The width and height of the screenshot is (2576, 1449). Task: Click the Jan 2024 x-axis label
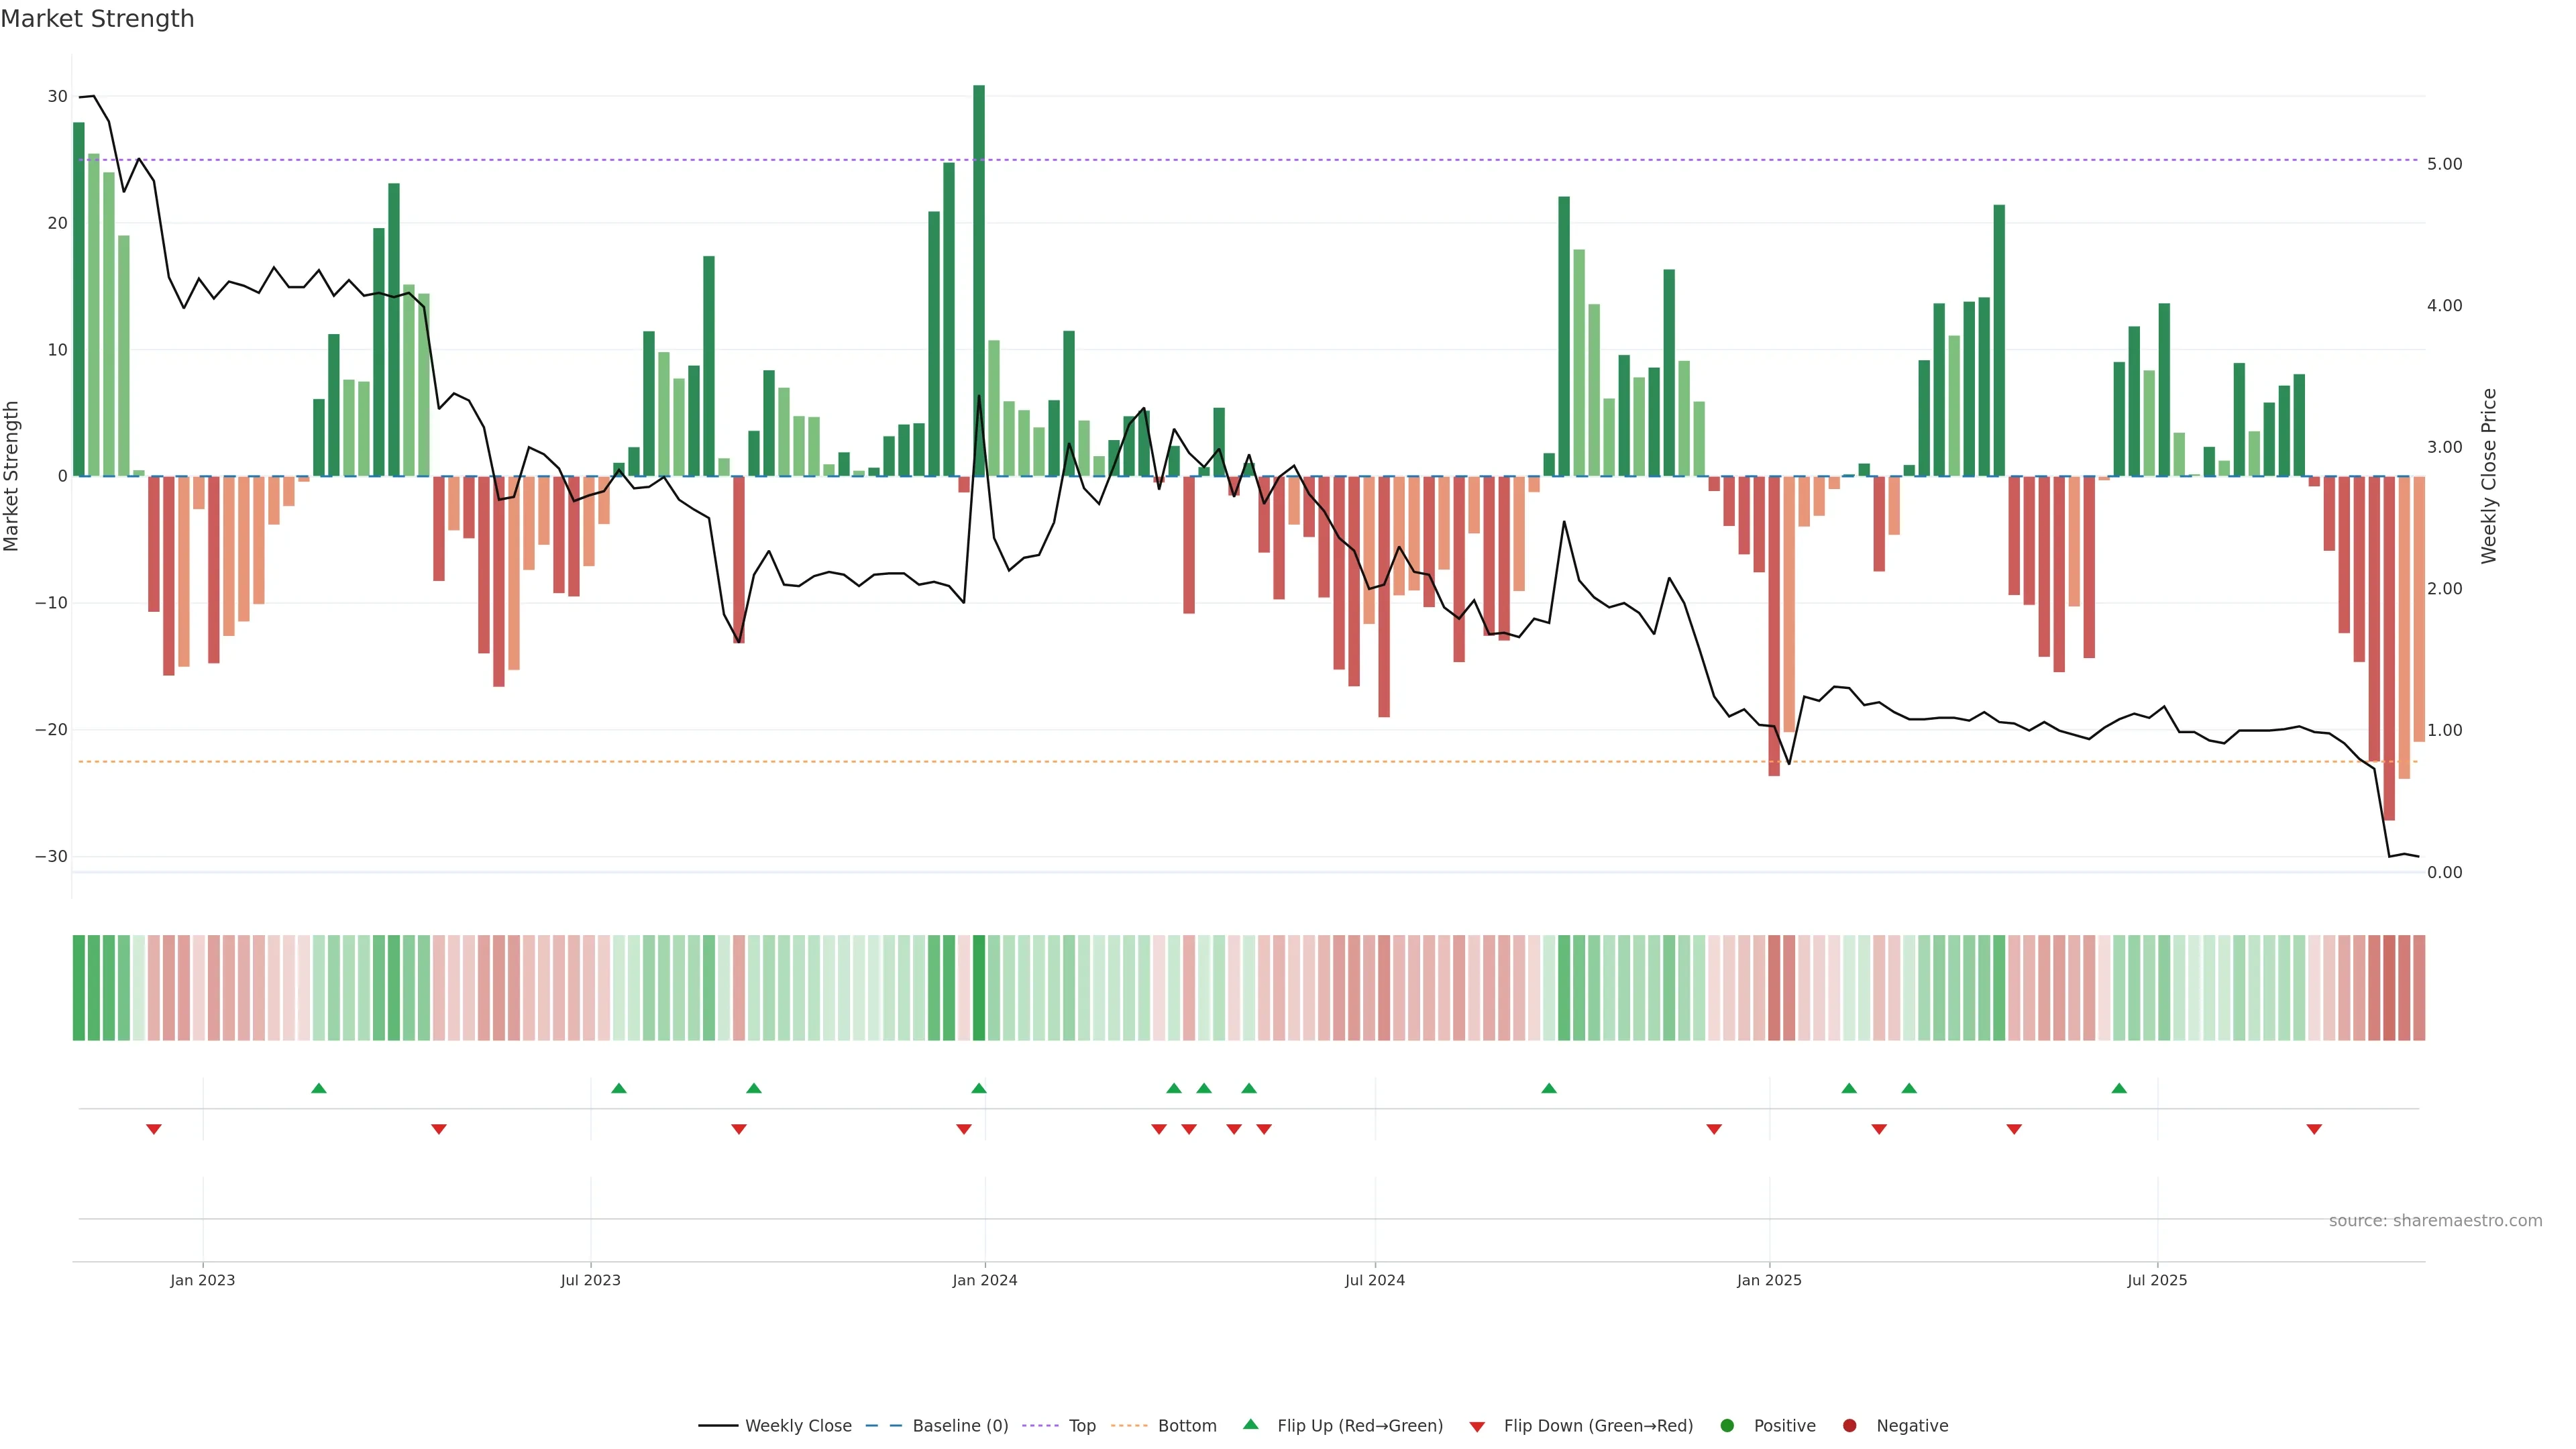pyautogui.click(x=984, y=1280)
